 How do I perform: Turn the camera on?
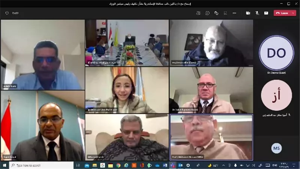click(x=248, y=13)
